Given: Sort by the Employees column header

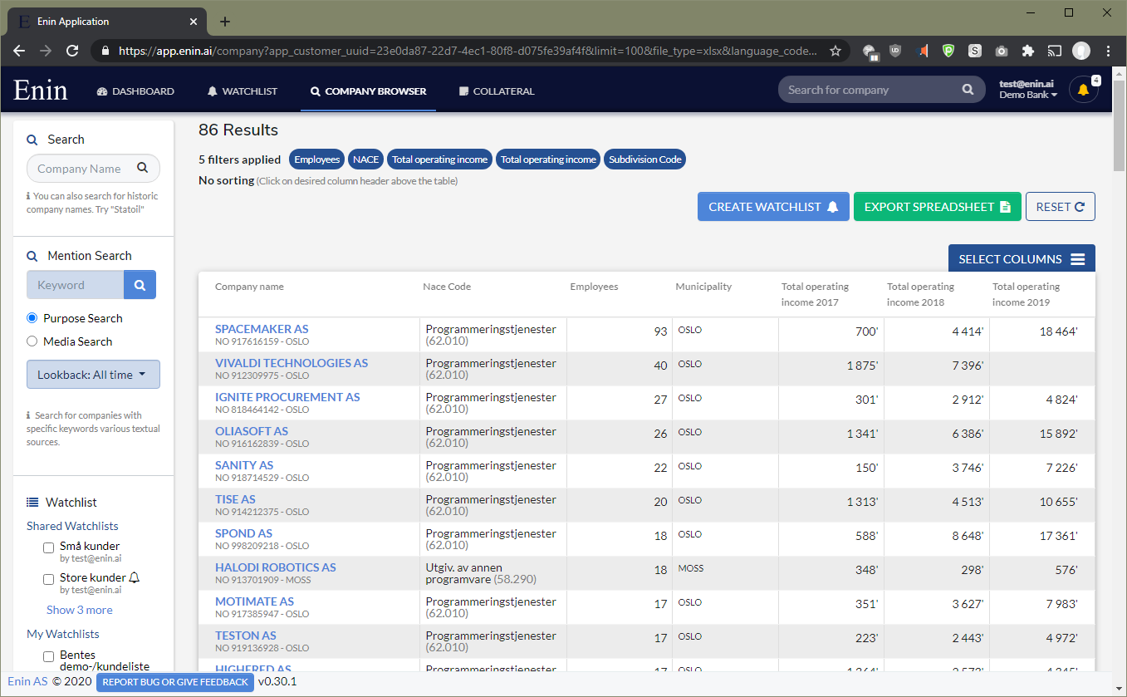Looking at the screenshot, I should (x=594, y=287).
